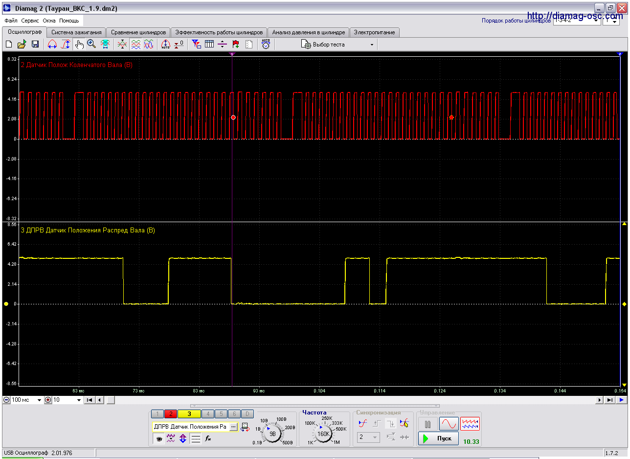
Task: Adjust the 160K frequency knob
Action: coord(323,434)
